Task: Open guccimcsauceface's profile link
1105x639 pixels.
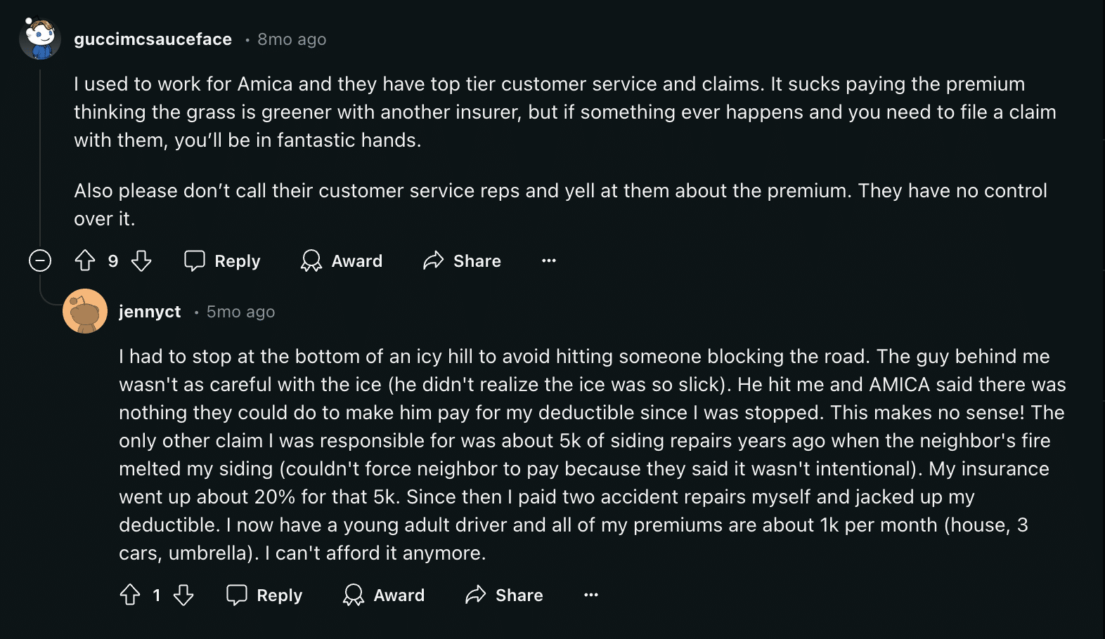Action: pyautogui.click(x=152, y=39)
